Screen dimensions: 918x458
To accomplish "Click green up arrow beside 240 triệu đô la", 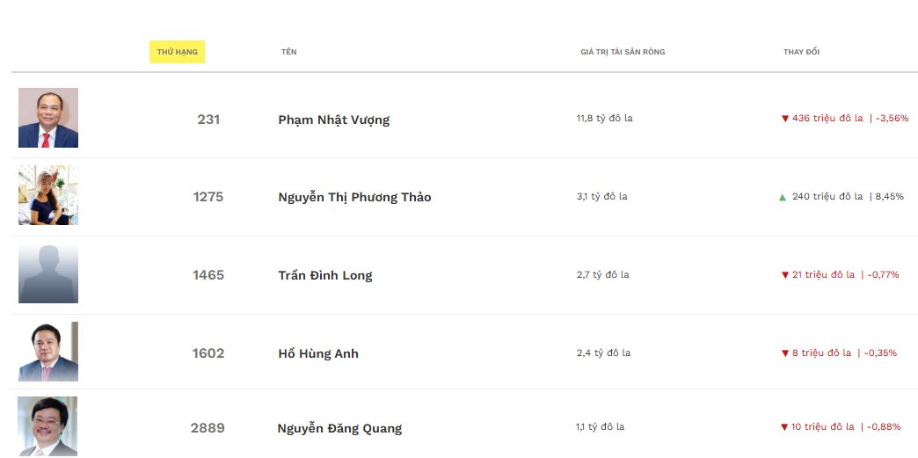I will [783, 197].
